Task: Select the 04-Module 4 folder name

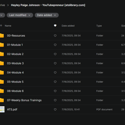Action: (x=15, y=72)
